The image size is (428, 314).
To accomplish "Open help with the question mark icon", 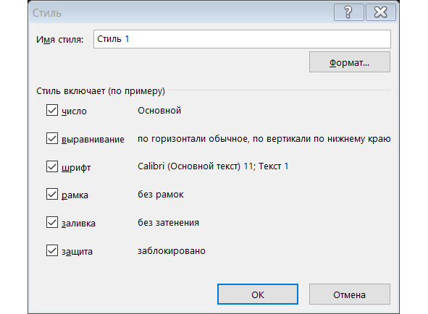I will (x=348, y=12).
